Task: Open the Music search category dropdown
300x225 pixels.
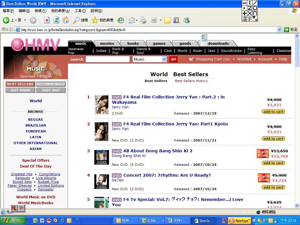Action: (x=164, y=59)
